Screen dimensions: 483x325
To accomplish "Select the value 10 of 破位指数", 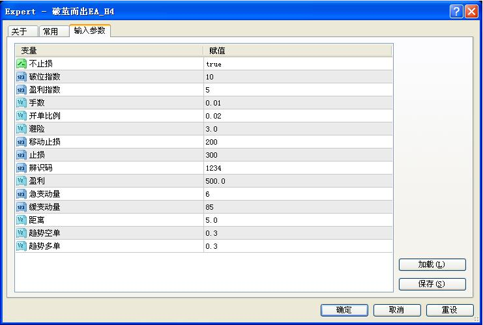I will pos(210,77).
